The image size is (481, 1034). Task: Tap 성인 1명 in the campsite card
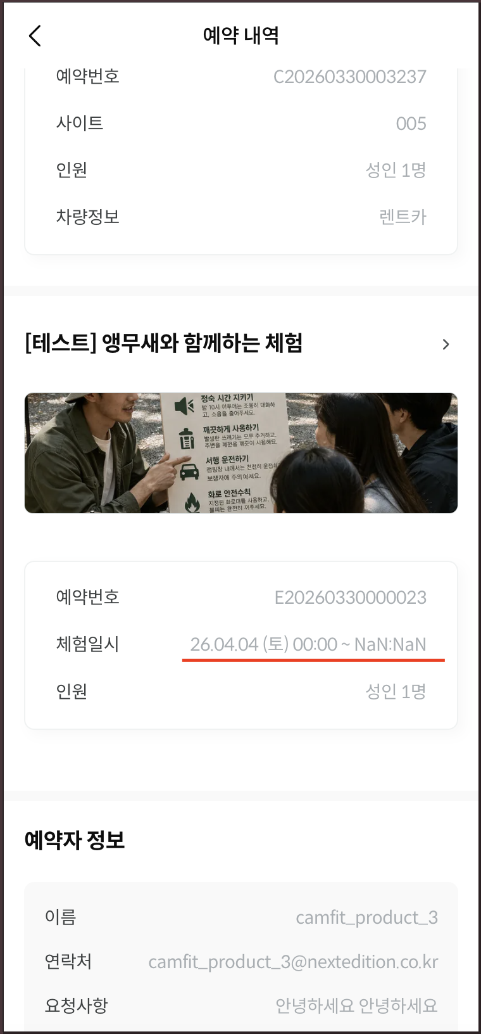pos(396,170)
